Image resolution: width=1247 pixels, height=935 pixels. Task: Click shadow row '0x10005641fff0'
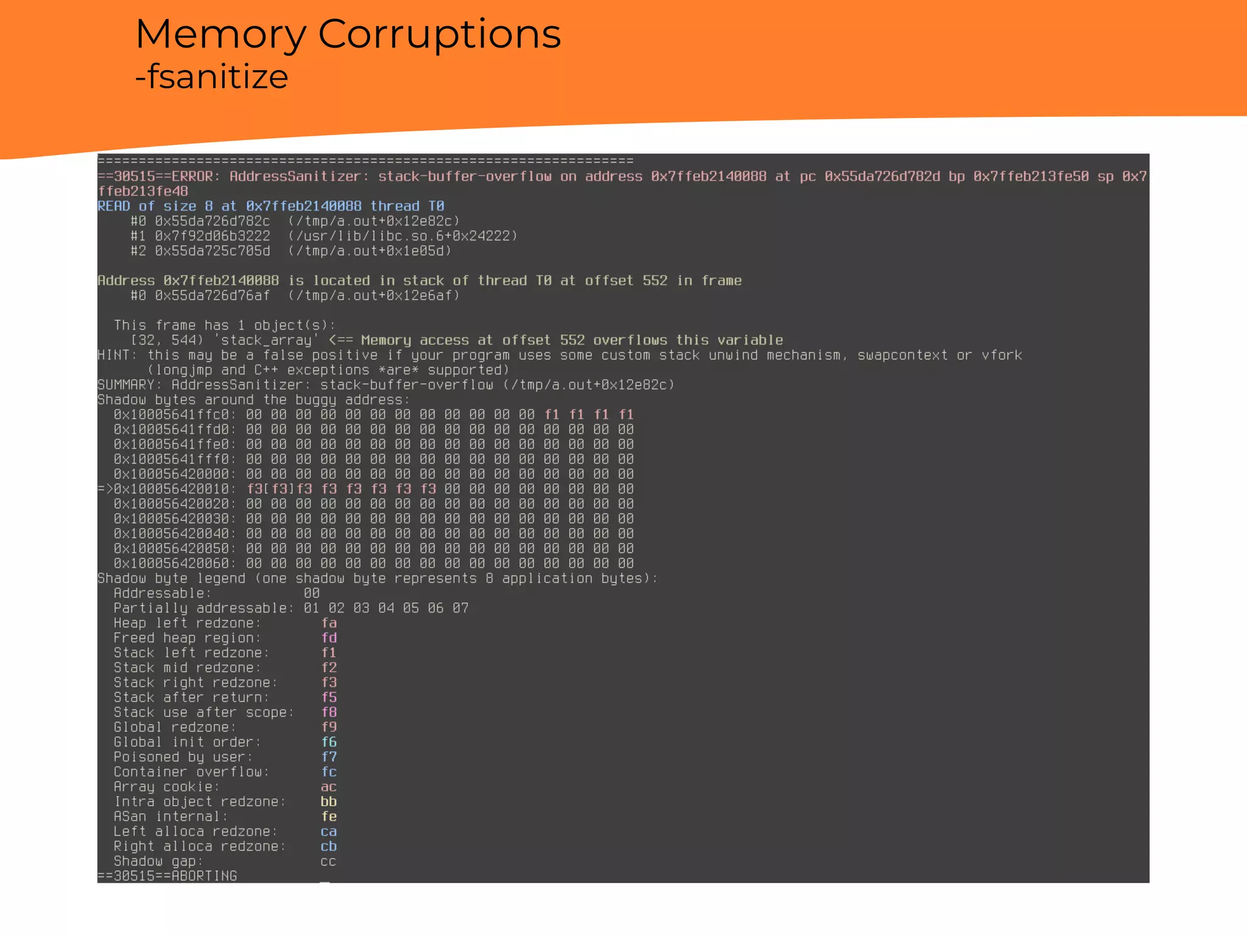tap(374, 460)
